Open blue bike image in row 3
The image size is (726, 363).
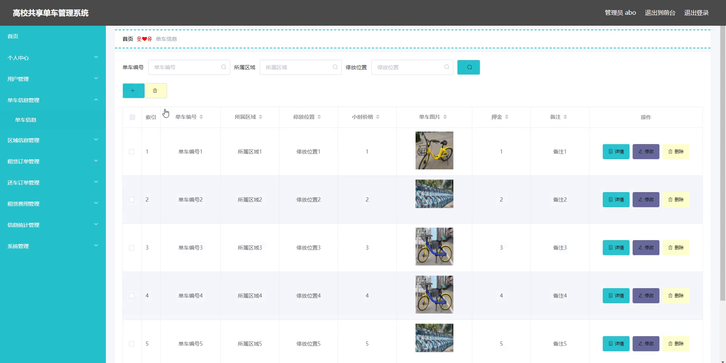pyautogui.click(x=434, y=247)
